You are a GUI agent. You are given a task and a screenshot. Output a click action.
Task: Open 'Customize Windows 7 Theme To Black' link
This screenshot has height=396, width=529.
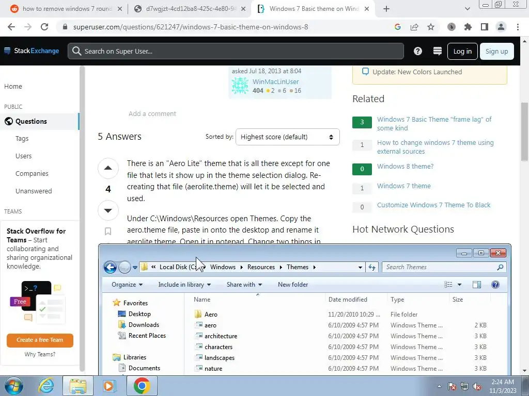coord(433,205)
